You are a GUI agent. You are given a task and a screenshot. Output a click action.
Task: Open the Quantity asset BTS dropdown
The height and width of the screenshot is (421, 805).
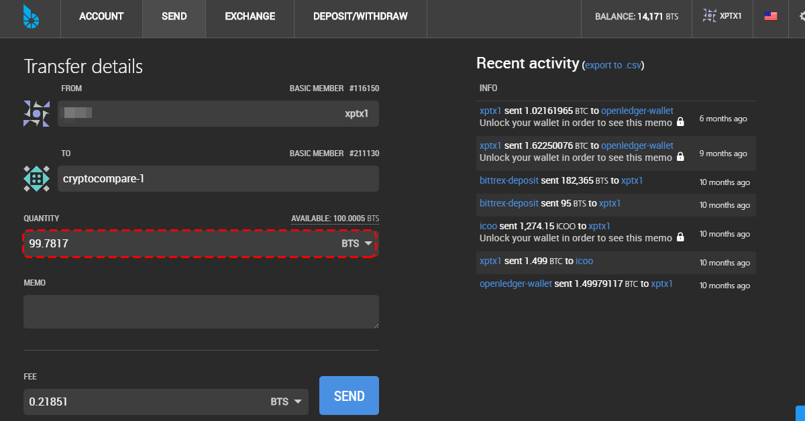pos(357,244)
